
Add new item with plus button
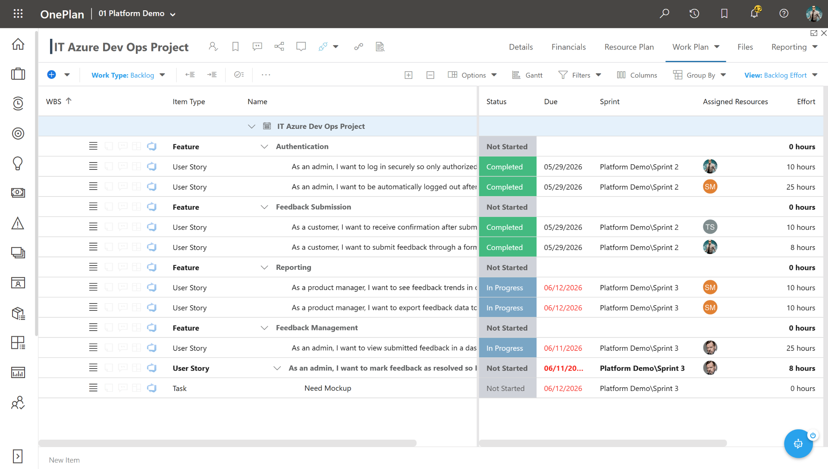(x=51, y=75)
